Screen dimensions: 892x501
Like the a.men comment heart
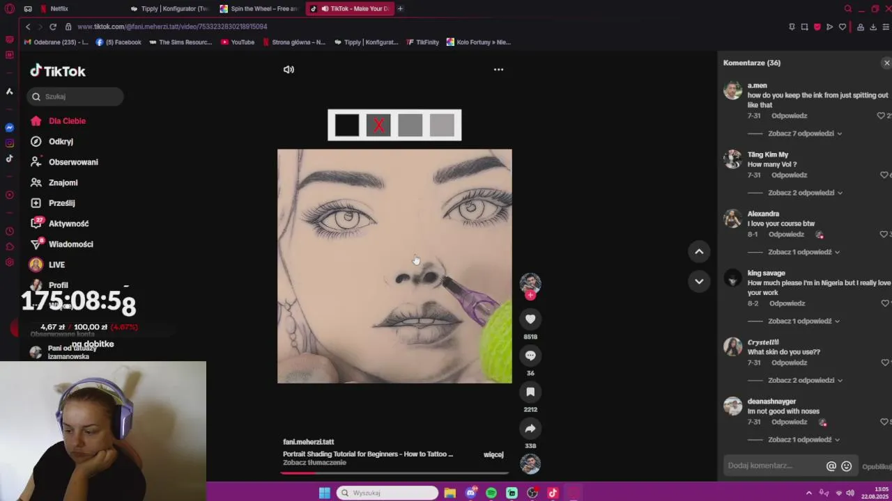881,116
